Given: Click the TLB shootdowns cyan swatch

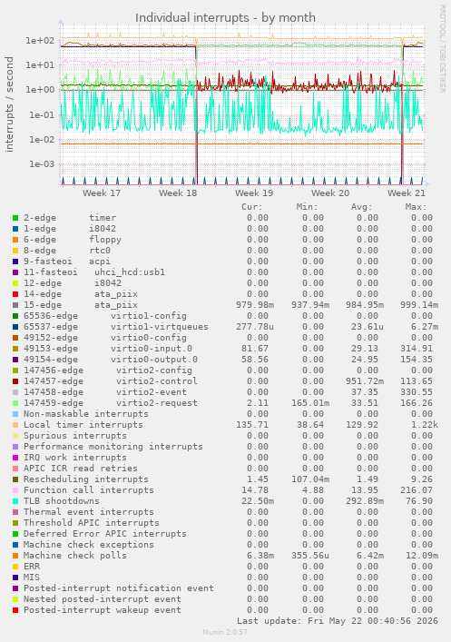Looking at the screenshot, I should click(x=15, y=501).
